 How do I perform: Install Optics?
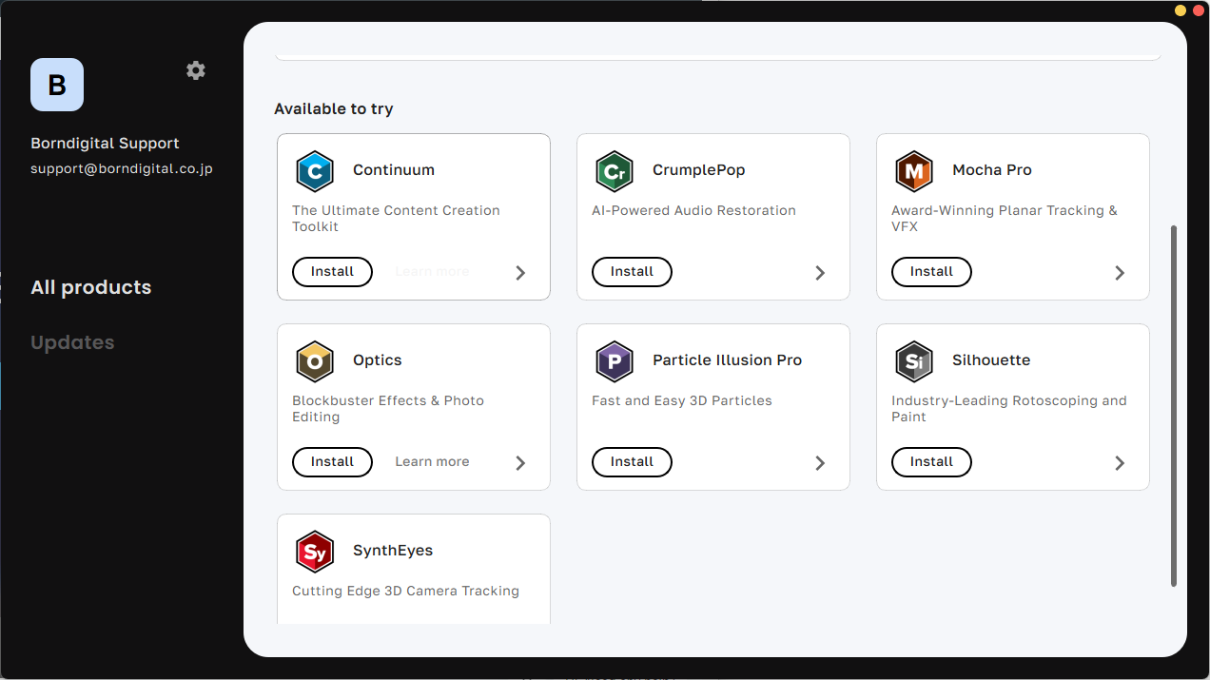332,462
